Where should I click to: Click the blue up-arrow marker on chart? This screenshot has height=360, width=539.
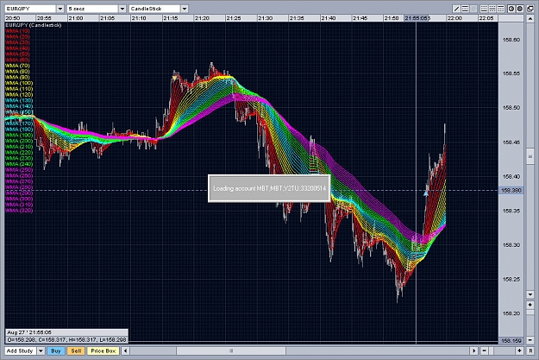tap(426, 193)
